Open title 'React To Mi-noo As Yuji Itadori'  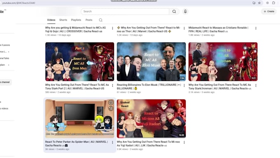point(148,144)
